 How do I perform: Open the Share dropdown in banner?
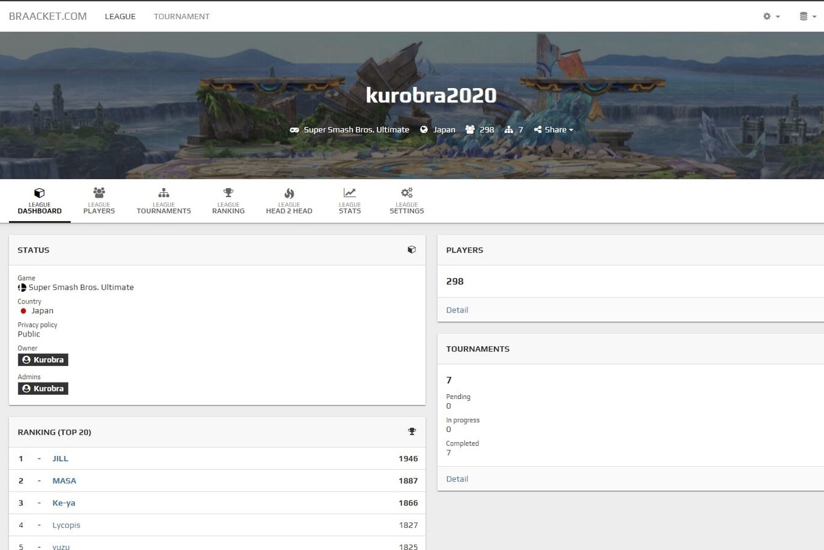click(x=553, y=130)
